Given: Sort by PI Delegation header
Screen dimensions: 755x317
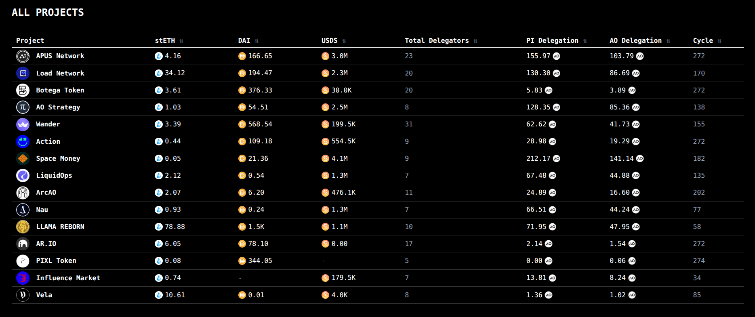Looking at the screenshot, I should (x=585, y=41).
